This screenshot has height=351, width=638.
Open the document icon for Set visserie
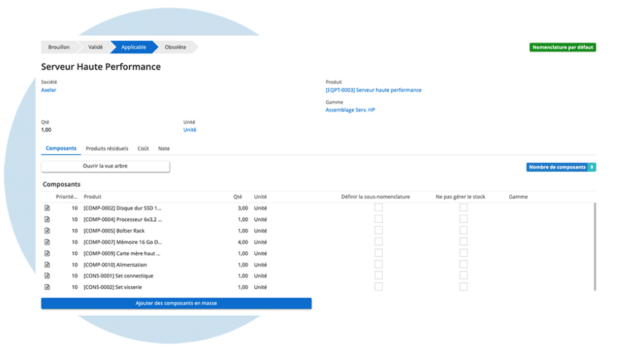(47, 287)
